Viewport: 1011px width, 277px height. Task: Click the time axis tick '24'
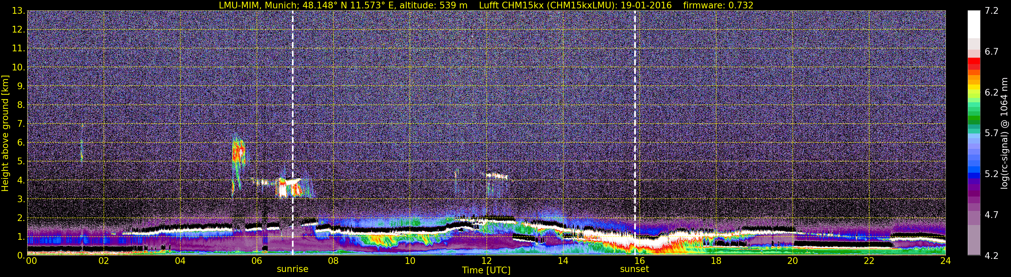tap(946, 261)
